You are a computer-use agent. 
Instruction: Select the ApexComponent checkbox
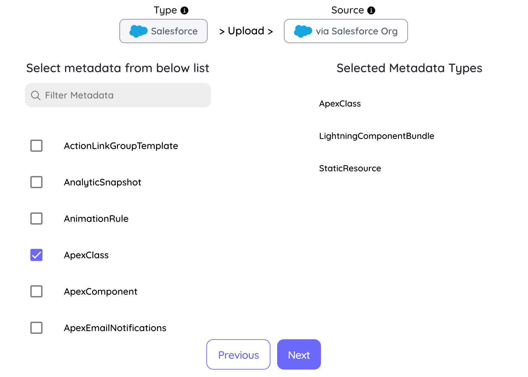[x=36, y=291]
